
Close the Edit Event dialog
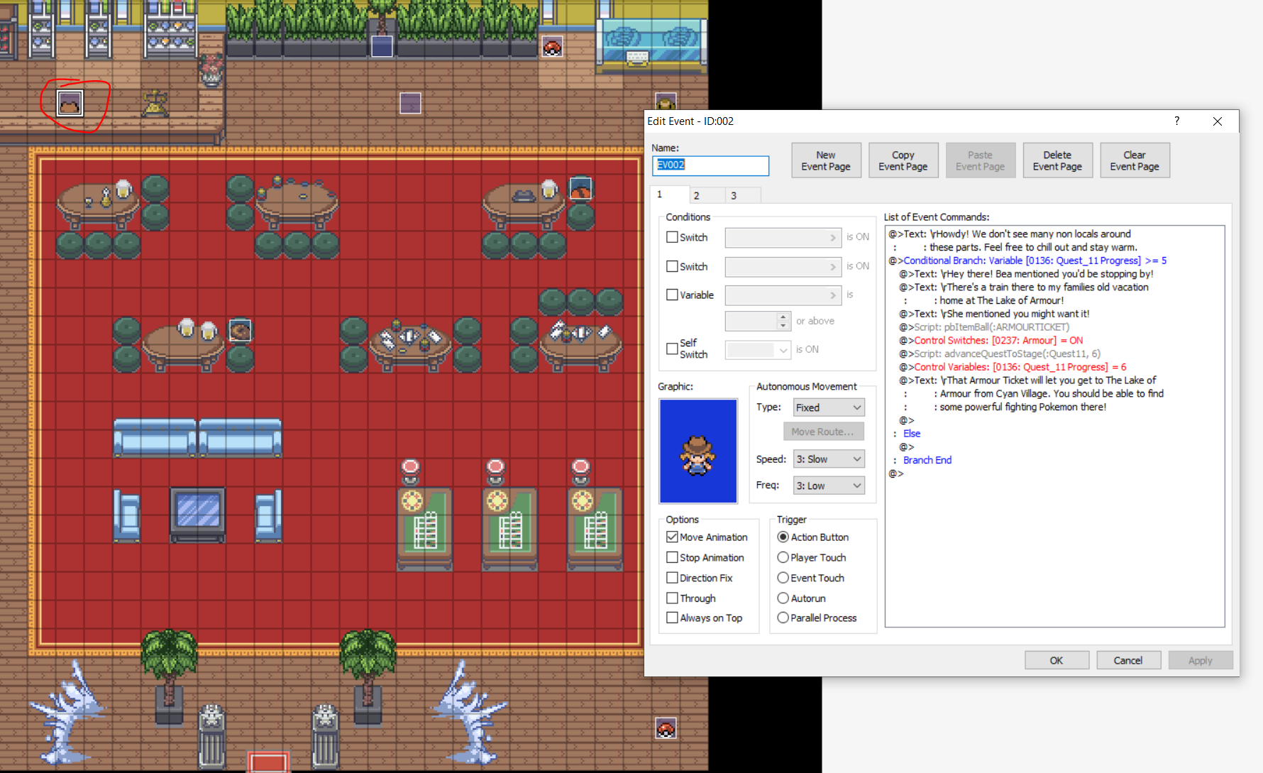(x=1218, y=121)
